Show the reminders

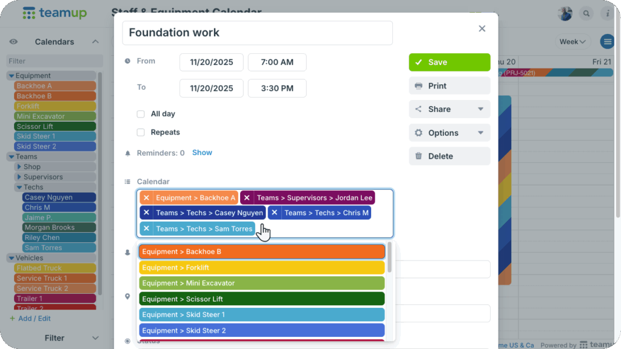202,153
